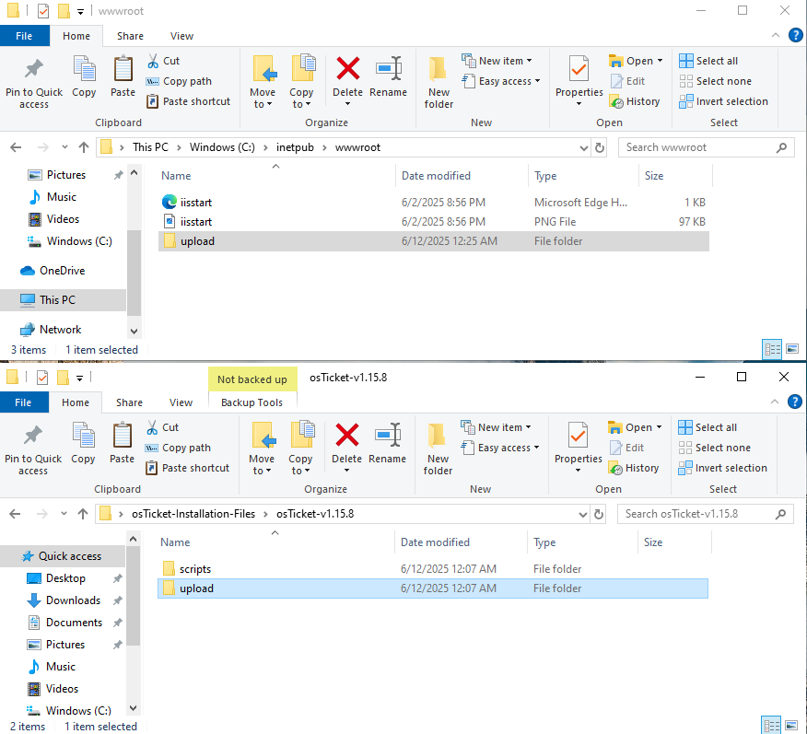Click Windows (C:) in the wwwroot breadcrumb

[x=222, y=147]
